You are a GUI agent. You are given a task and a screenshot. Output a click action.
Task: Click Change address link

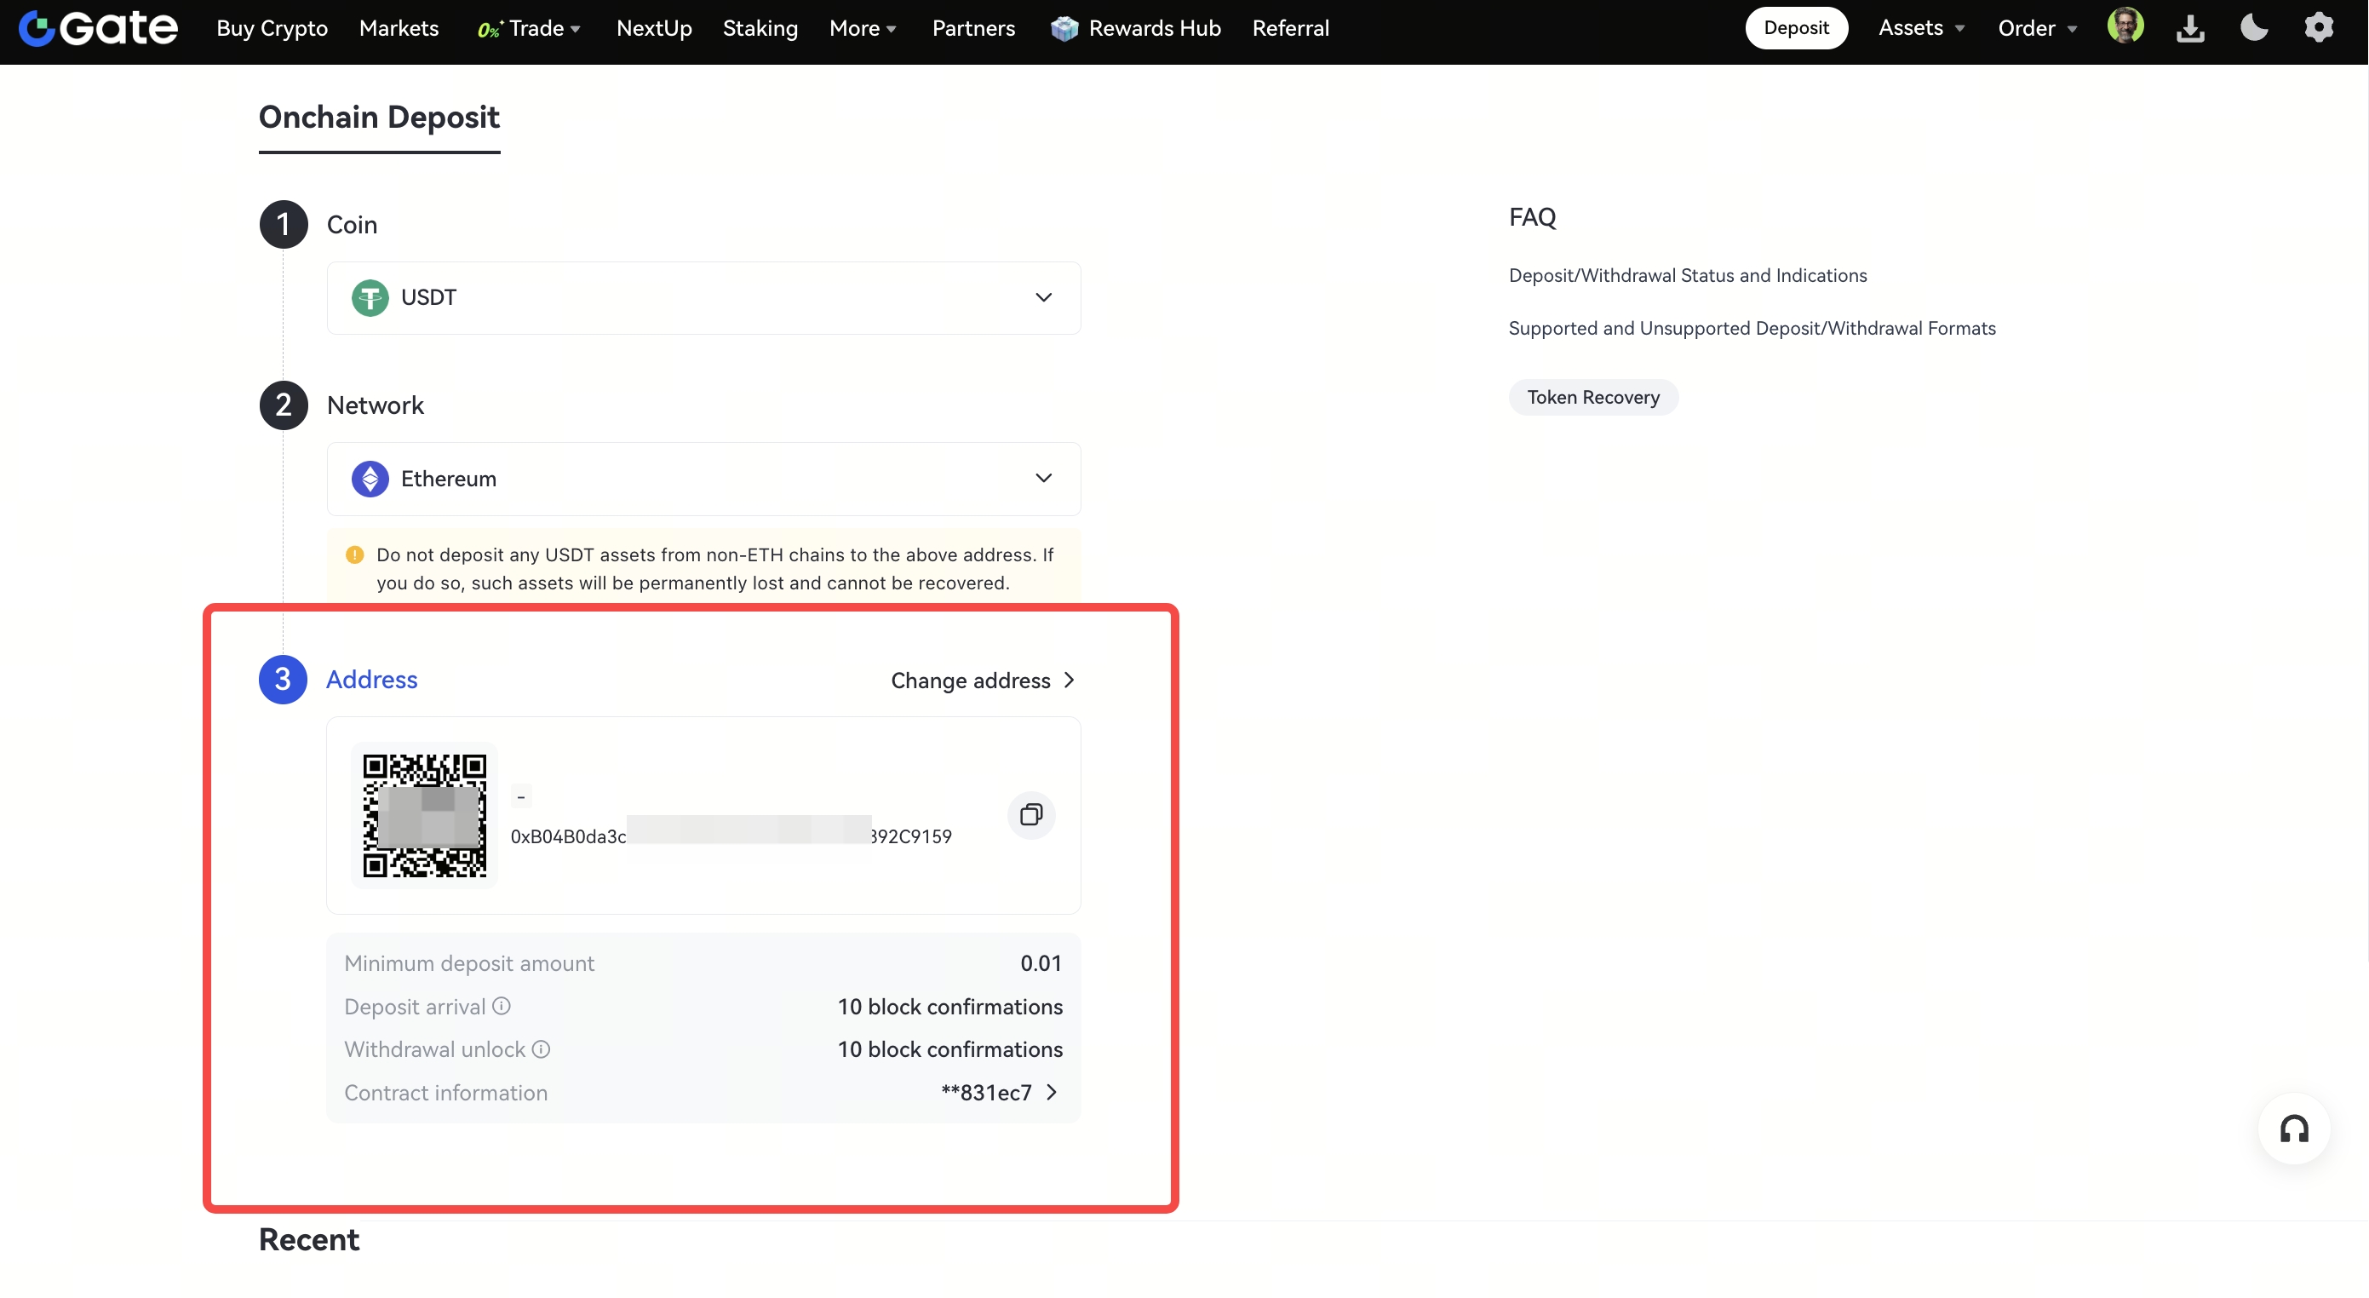pyautogui.click(x=982, y=680)
